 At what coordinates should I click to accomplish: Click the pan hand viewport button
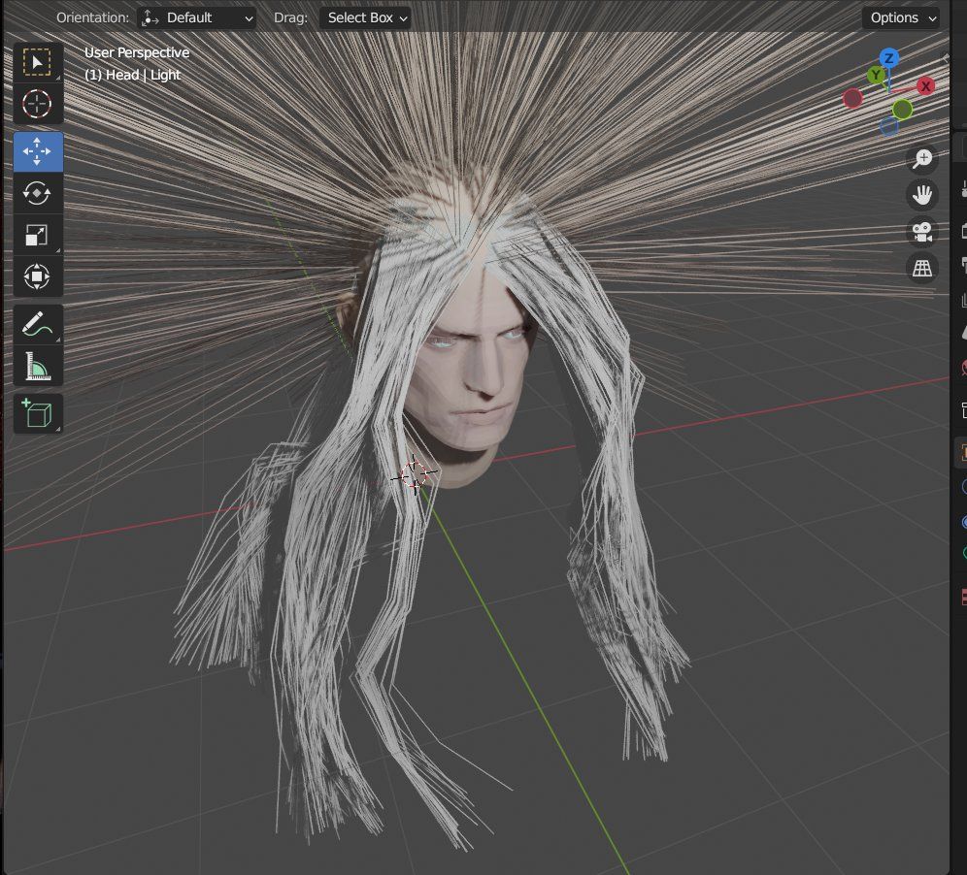tap(921, 195)
